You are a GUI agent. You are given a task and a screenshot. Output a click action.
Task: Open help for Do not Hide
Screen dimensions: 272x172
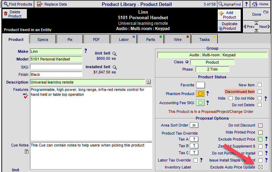coord(266,98)
